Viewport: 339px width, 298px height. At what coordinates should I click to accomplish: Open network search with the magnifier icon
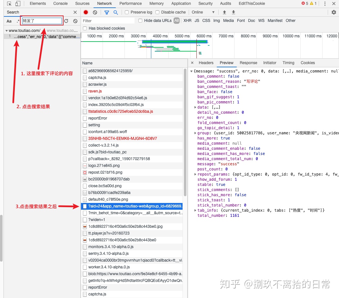(116, 12)
